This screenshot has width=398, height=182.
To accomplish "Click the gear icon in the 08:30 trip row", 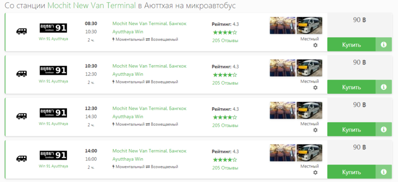I will point(315,45).
